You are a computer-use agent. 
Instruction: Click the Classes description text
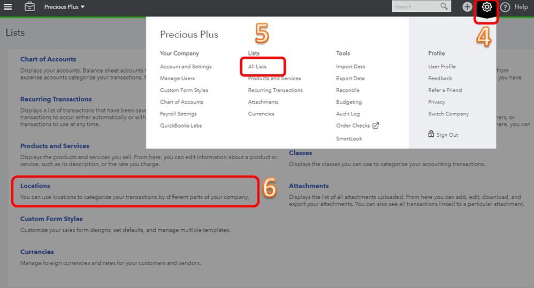pyautogui.click(x=387, y=164)
